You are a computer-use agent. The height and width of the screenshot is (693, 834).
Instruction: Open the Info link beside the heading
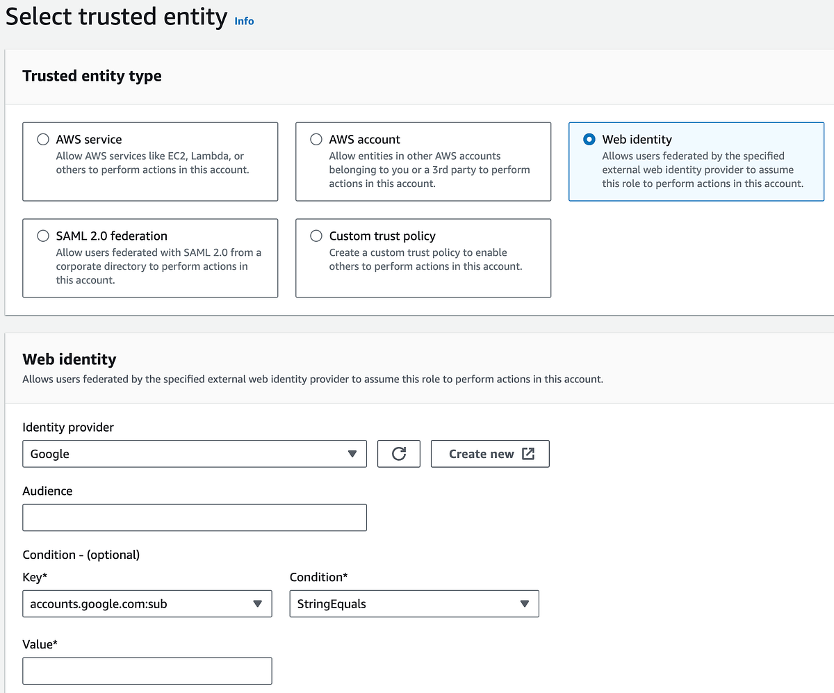point(244,21)
